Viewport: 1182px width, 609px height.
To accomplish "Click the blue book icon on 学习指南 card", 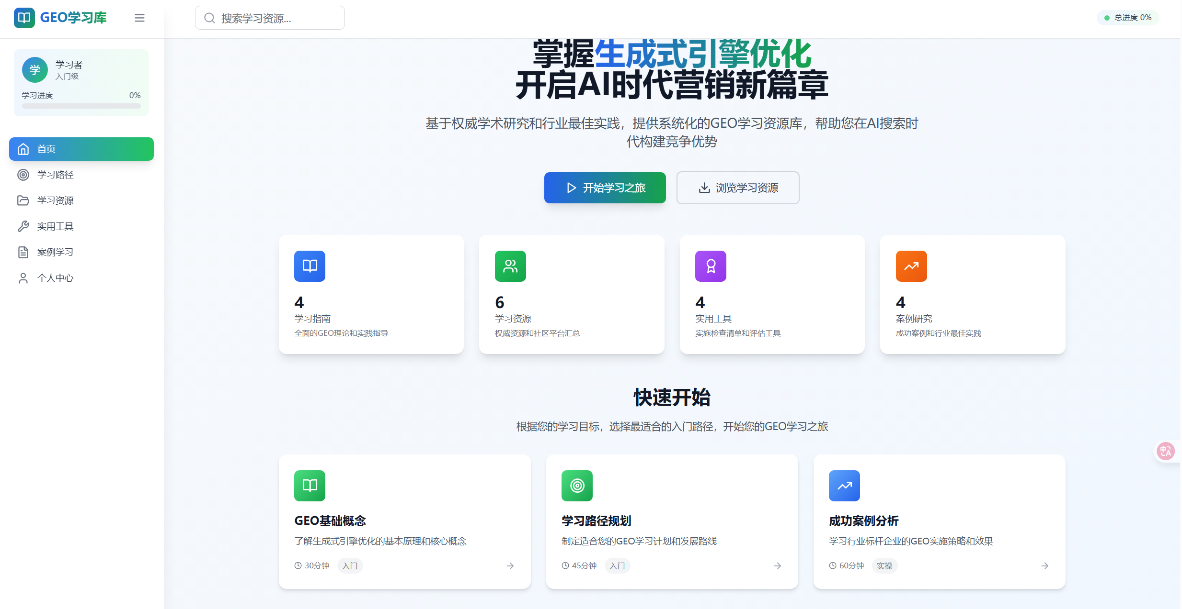I will click(x=310, y=266).
